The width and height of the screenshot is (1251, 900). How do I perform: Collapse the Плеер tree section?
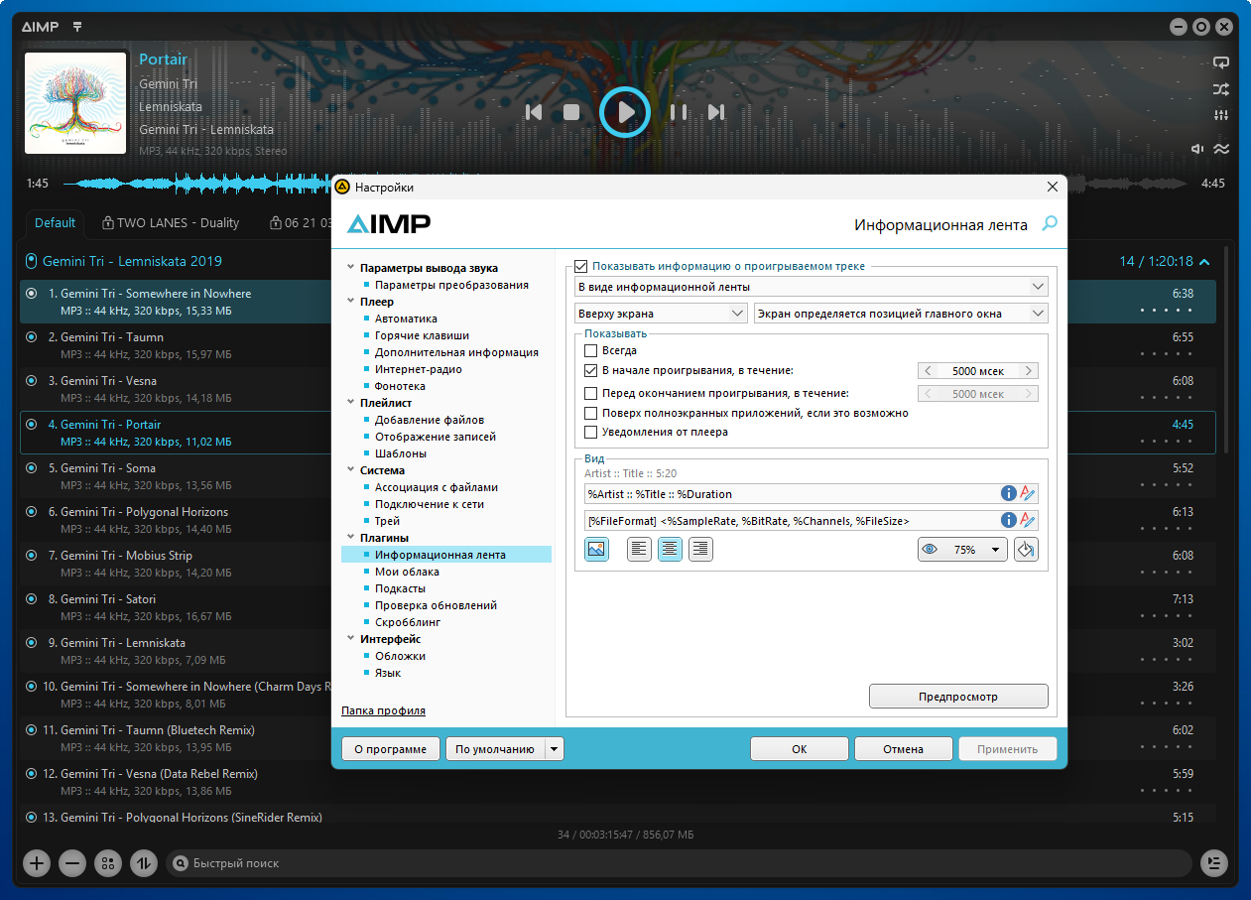[x=349, y=302]
